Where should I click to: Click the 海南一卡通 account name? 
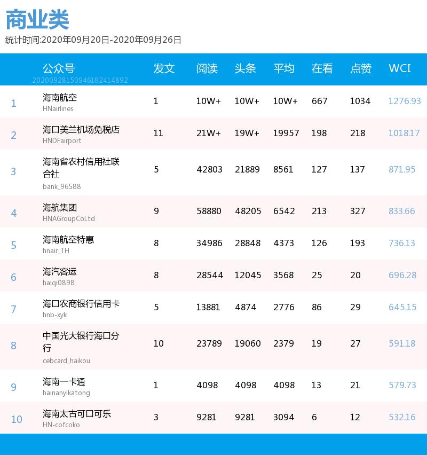(64, 382)
